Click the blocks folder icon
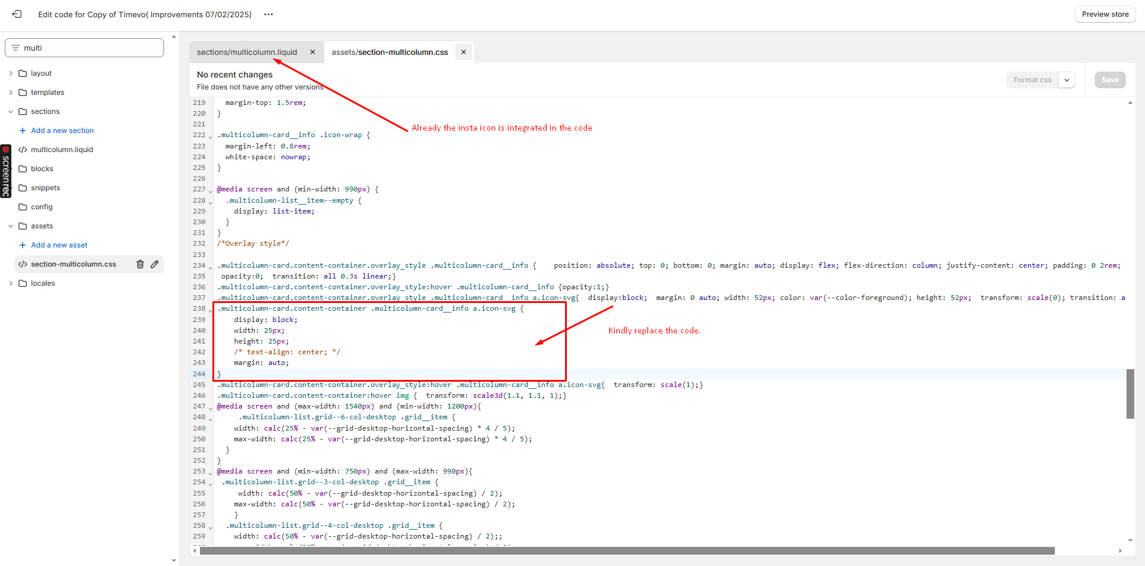Screen dimensions: 1145x566 (x=23, y=169)
